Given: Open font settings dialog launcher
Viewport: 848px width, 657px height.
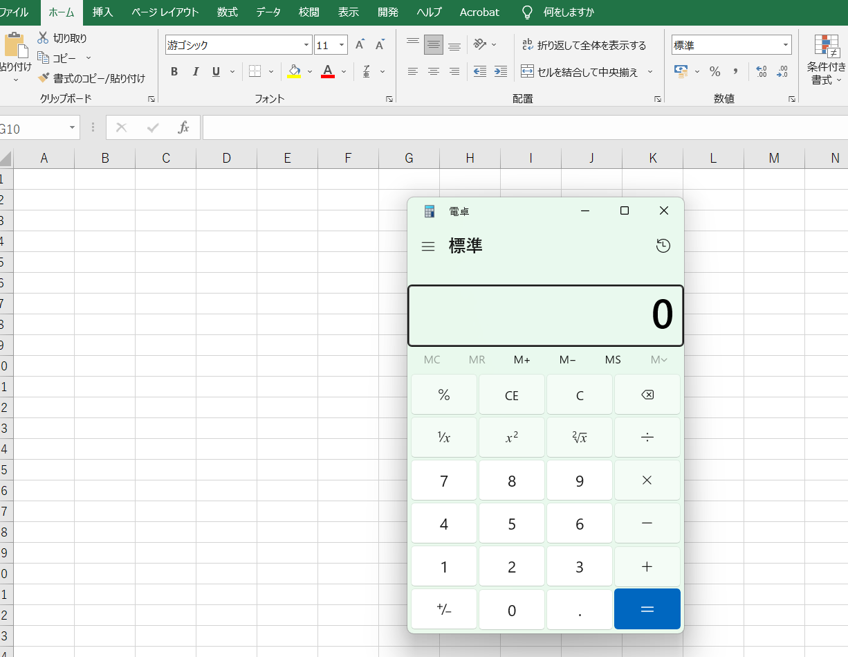Looking at the screenshot, I should [x=389, y=100].
